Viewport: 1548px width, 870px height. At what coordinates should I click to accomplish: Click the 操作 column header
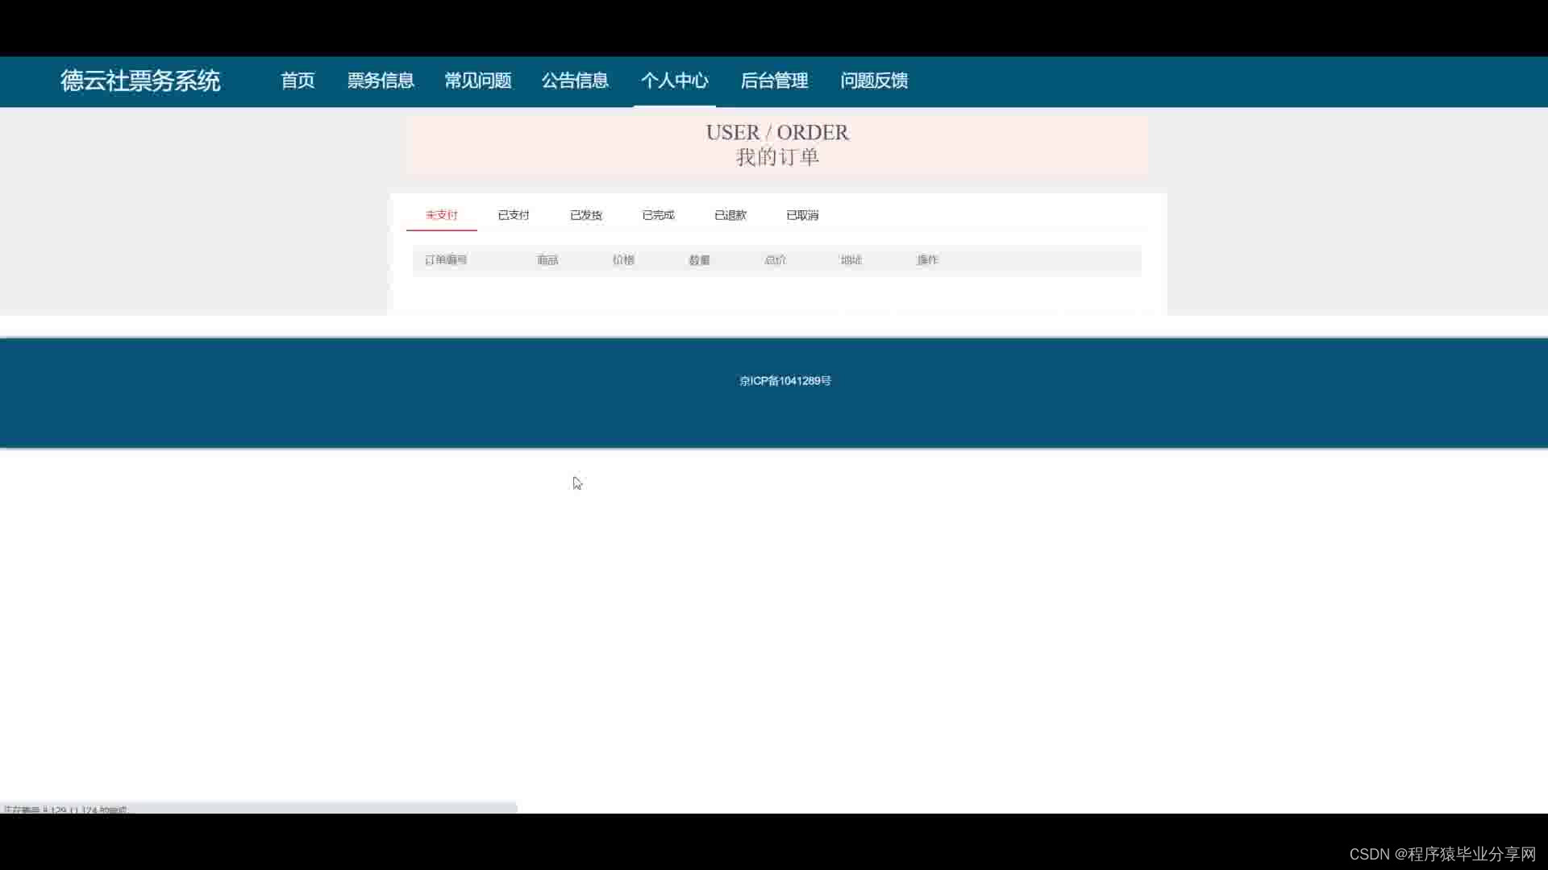tap(927, 260)
